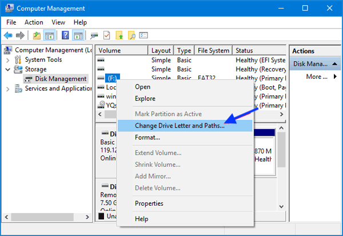Expand the System Tools tree node

tap(8, 60)
